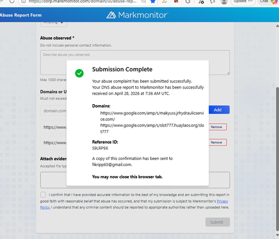
Task: Click the Markmonitor logo in header
Action: tap(137, 15)
